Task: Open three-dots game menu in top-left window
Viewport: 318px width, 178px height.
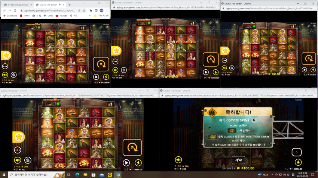Action: tap(5, 66)
